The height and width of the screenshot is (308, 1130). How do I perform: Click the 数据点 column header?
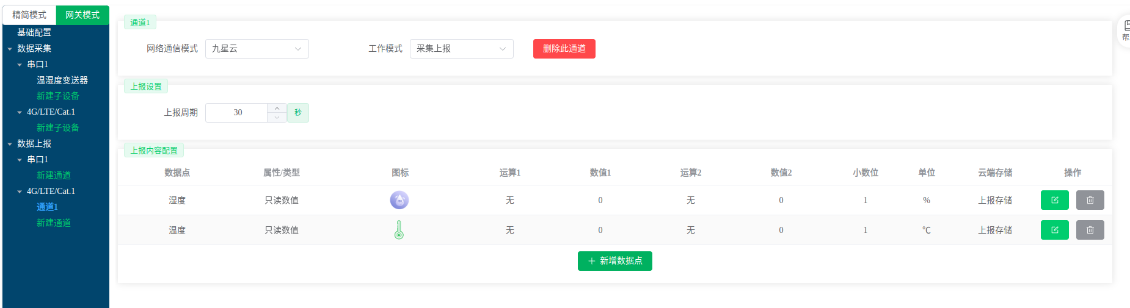click(177, 173)
